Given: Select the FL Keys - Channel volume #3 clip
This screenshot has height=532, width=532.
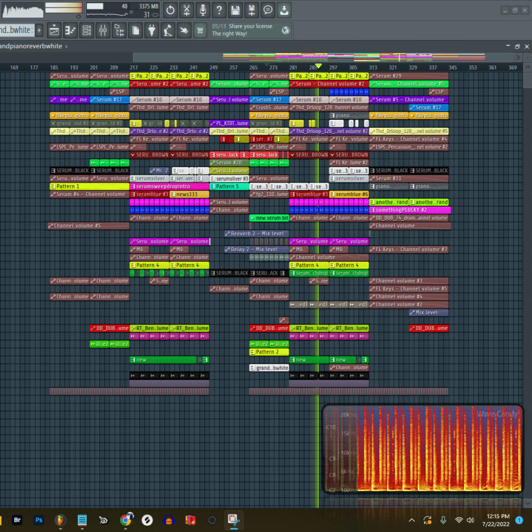Looking at the screenshot, I should [409, 250].
